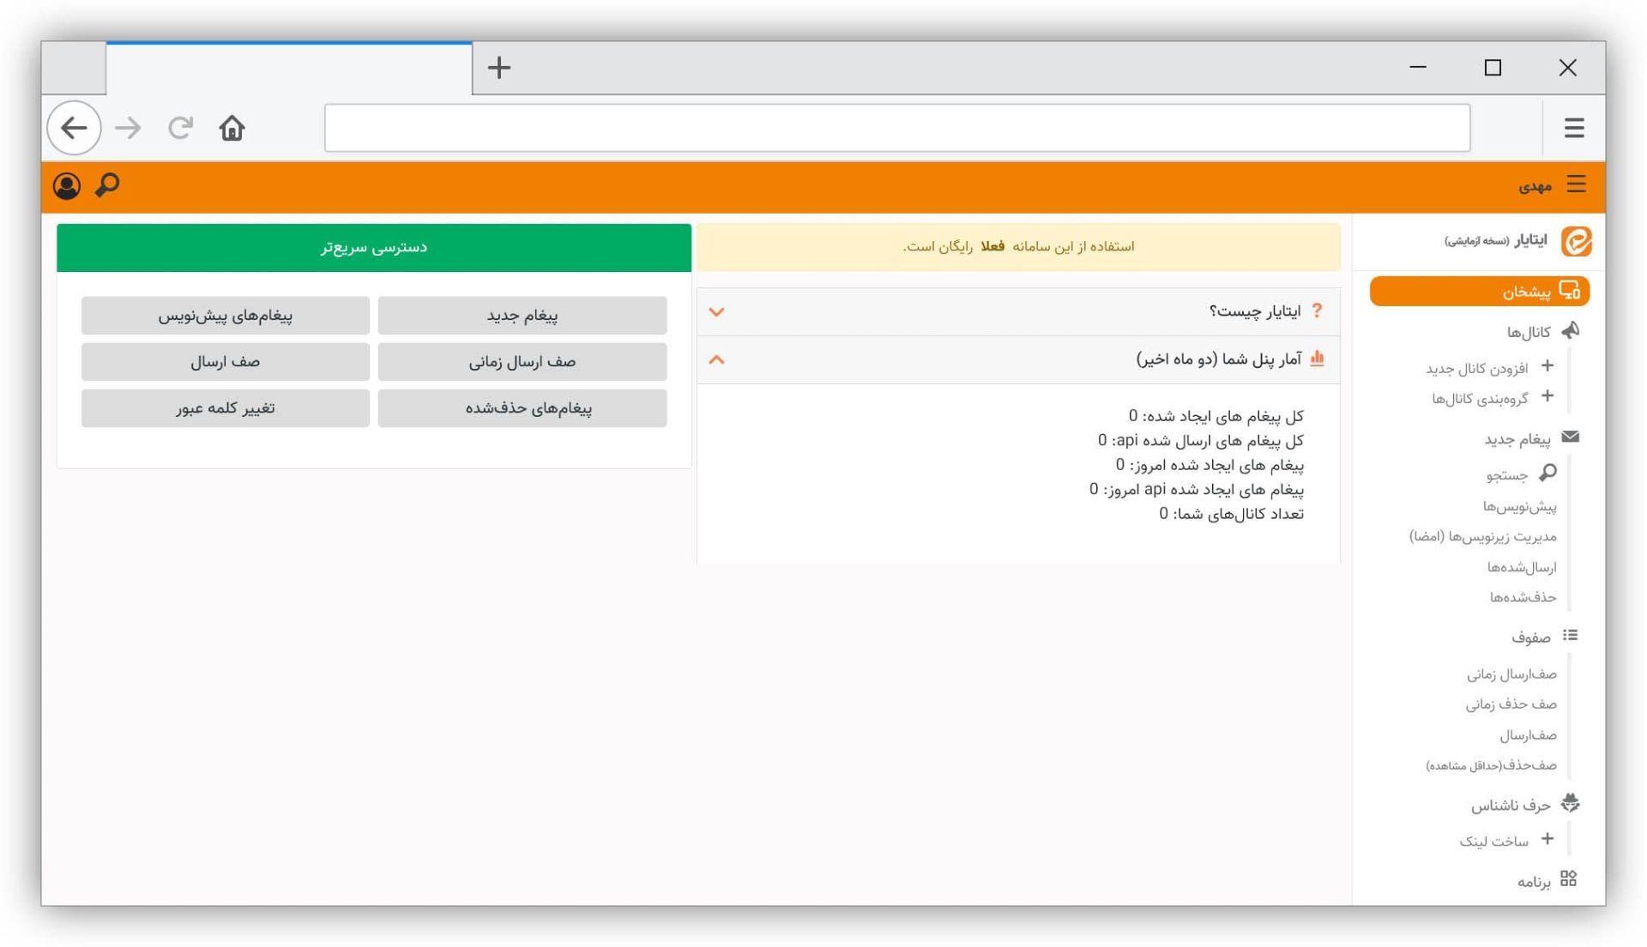Click plus icon for ساخت لینک
The width and height of the screenshot is (1647, 947).
pyautogui.click(x=1547, y=839)
